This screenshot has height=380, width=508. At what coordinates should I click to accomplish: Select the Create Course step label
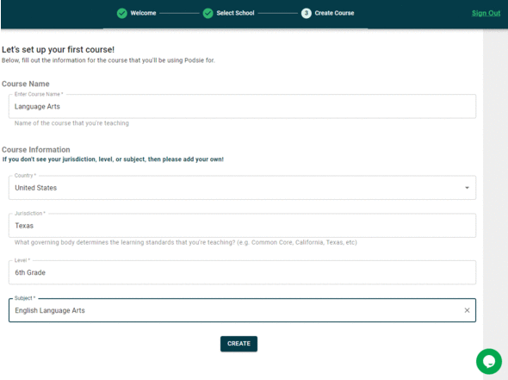[334, 13]
